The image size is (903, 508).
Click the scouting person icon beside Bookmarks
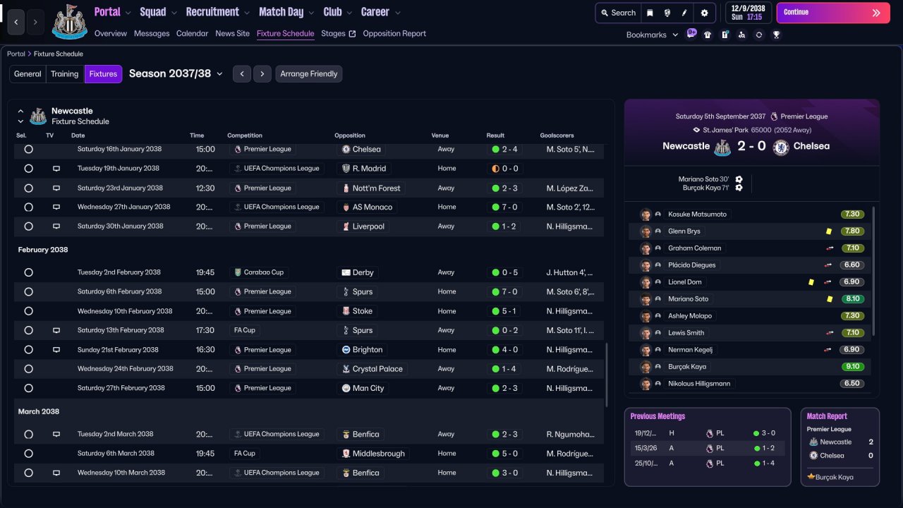pos(741,34)
